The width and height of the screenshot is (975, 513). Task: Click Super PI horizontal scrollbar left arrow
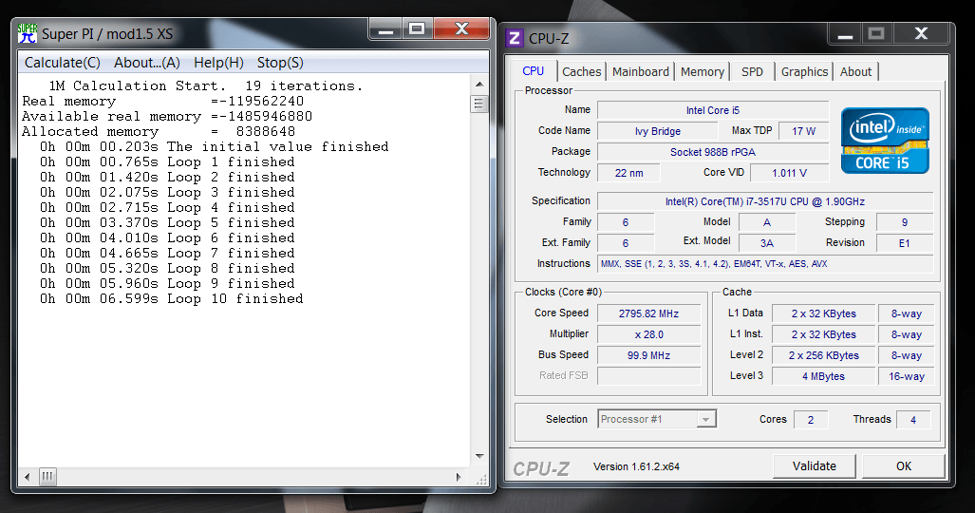pos(28,477)
